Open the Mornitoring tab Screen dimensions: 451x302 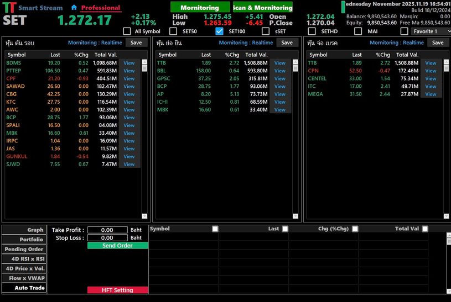click(x=200, y=8)
